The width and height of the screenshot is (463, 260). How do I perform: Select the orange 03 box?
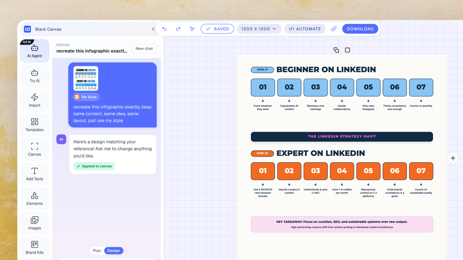pos(316,171)
